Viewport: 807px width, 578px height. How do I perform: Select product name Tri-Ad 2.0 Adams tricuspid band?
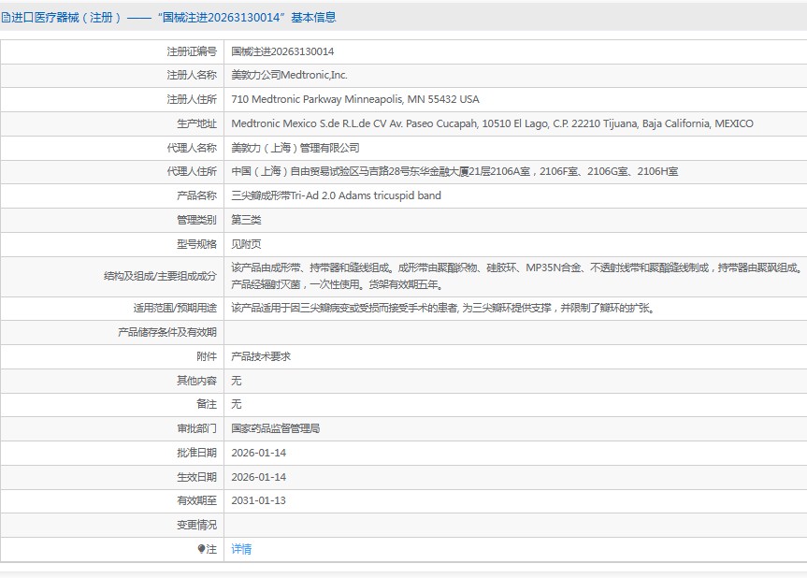(x=336, y=195)
